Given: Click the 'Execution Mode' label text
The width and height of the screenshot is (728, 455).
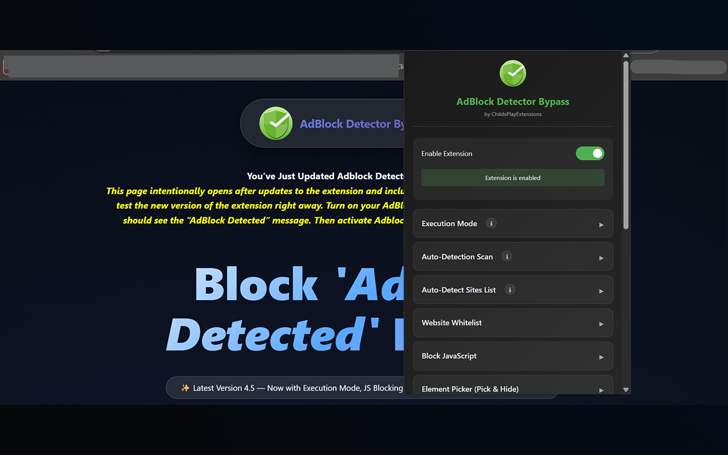Looking at the screenshot, I should [x=449, y=224].
